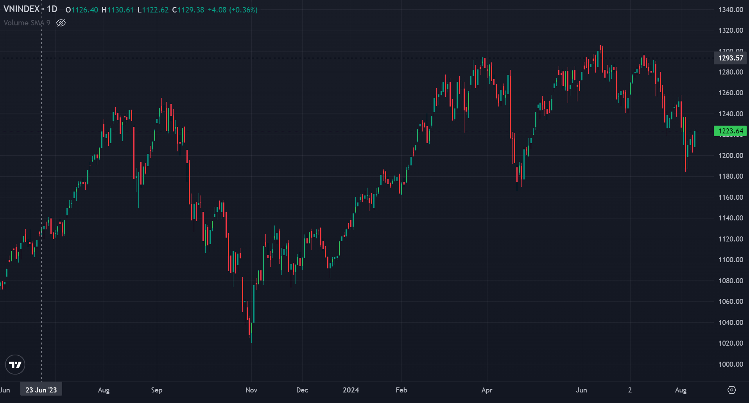Click the TradingView logo

coord(15,365)
